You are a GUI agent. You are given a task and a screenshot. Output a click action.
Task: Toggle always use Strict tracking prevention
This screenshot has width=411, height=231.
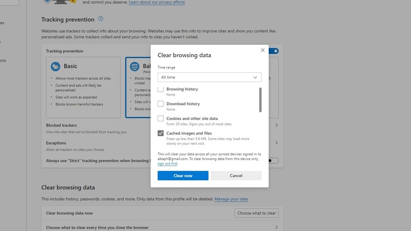click(273, 160)
